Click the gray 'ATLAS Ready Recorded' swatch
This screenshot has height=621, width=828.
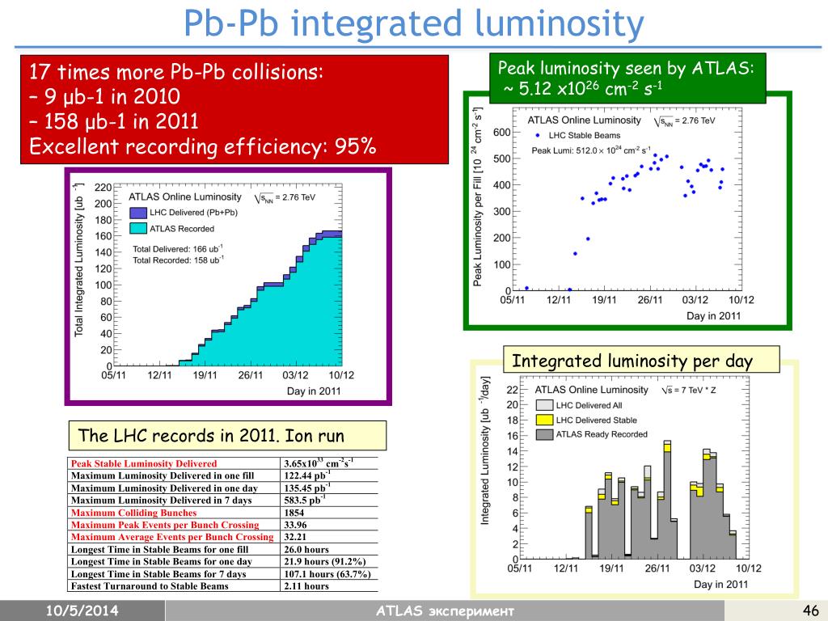click(x=544, y=434)
